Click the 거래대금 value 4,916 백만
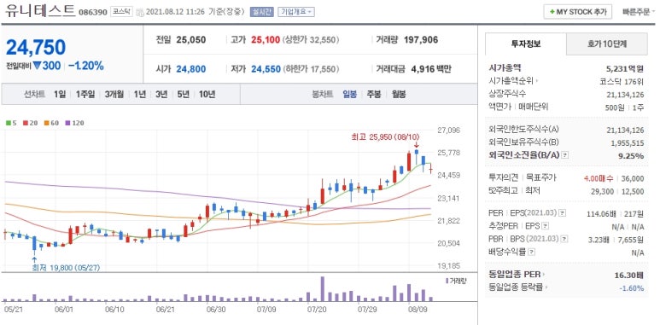Screen dimensions: 660x325 430,69
